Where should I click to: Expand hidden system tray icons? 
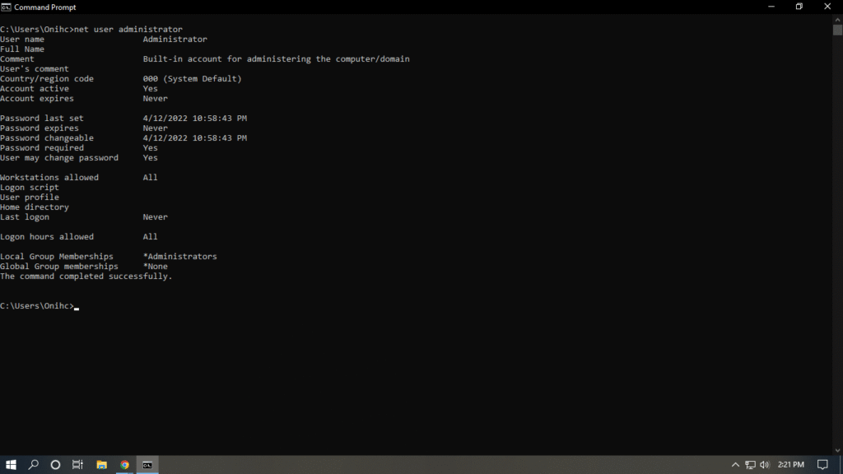point(735,465)
